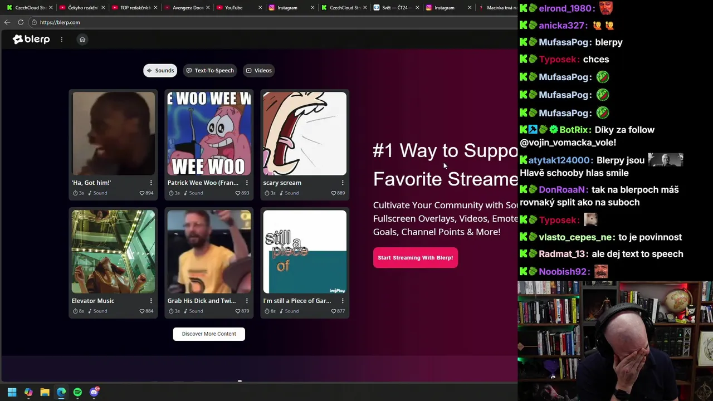
Task: Open the Windows Start menu
Action: tap(12, 392)
